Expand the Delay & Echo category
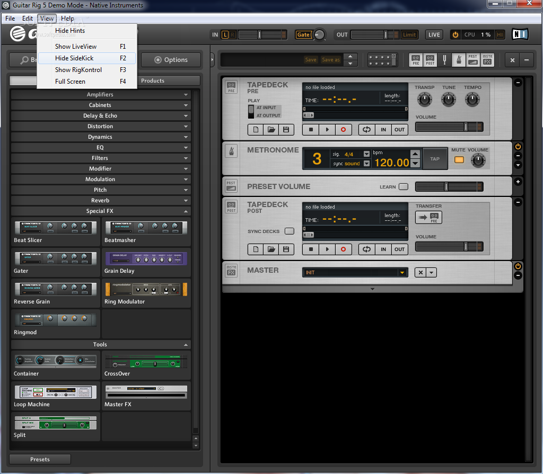This screenshot has height=474, width=543. pyautogui.click(x=101, y=115)
